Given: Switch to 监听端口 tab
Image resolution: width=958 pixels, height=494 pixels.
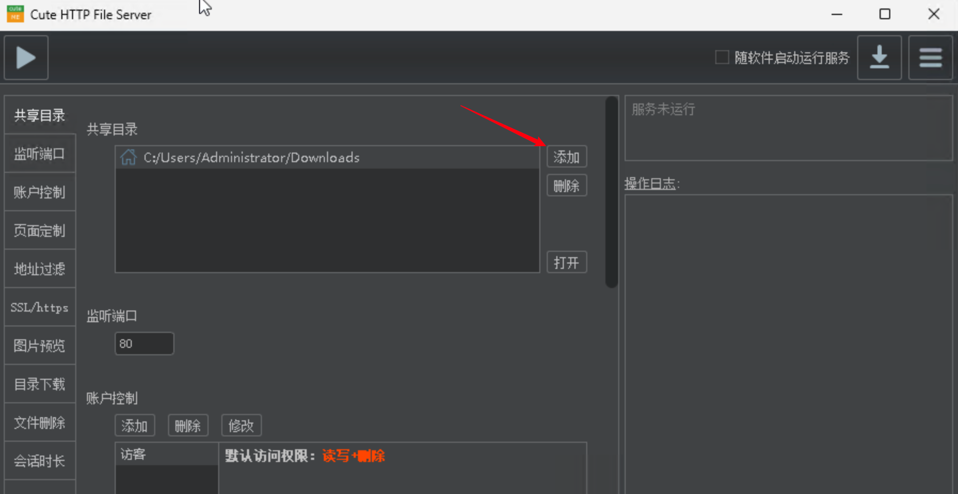Looking at the screenshot, I should click(x=39, y=154).
